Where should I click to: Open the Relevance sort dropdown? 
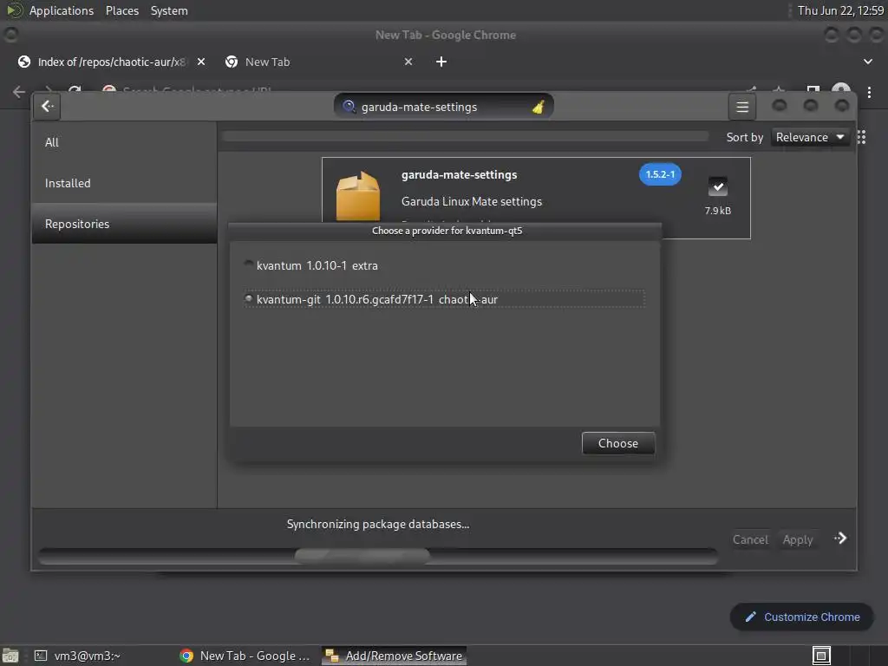click(x=810, y=137)
